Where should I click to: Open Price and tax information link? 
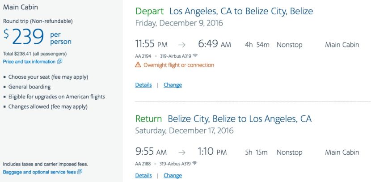pyautogui.click(x=29, y=62)
